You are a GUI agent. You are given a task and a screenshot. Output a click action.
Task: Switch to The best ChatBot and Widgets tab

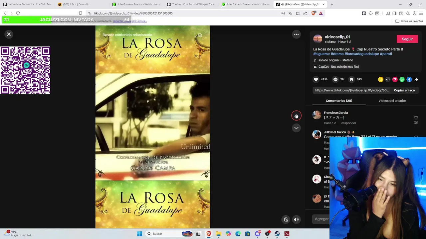(x=191, y=4)
